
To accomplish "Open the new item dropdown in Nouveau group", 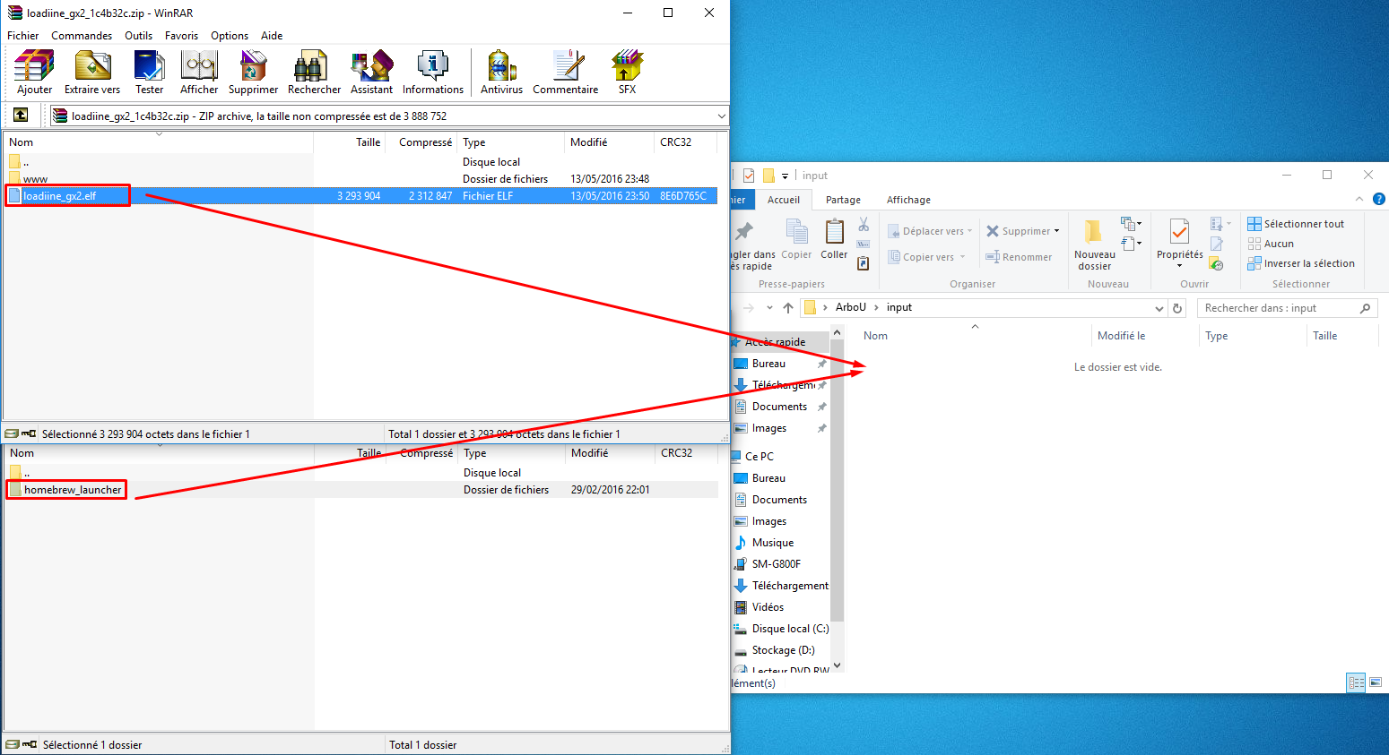I will point(1131,224).
